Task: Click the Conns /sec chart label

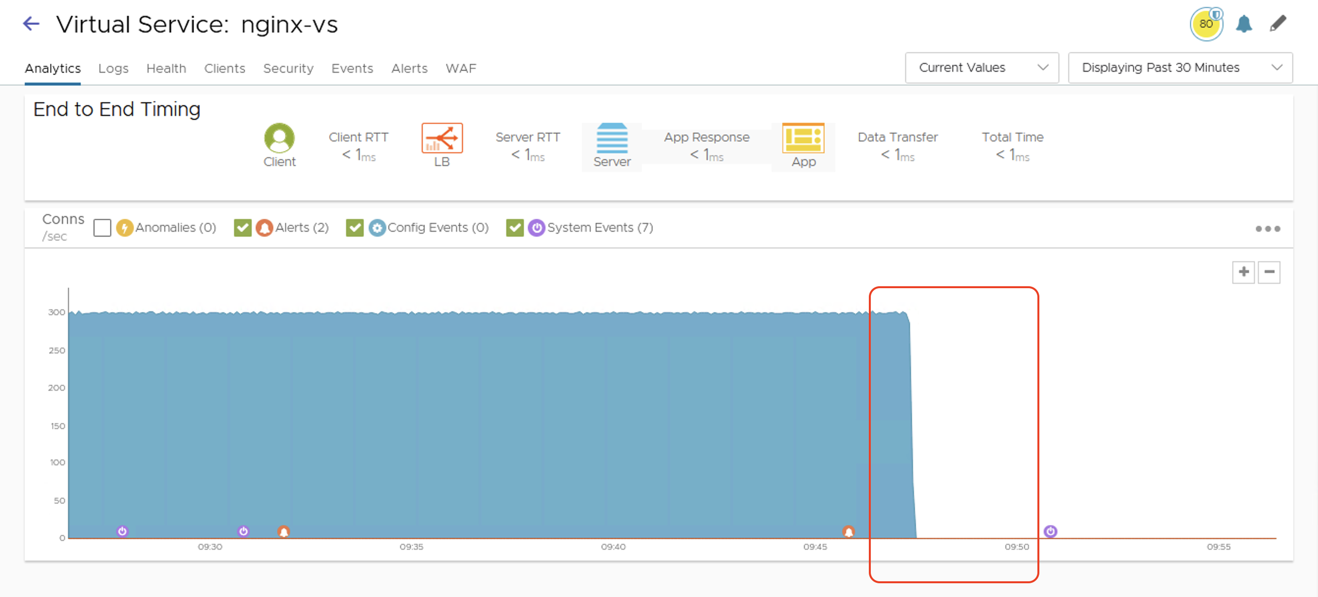Action: pos(63,227)
